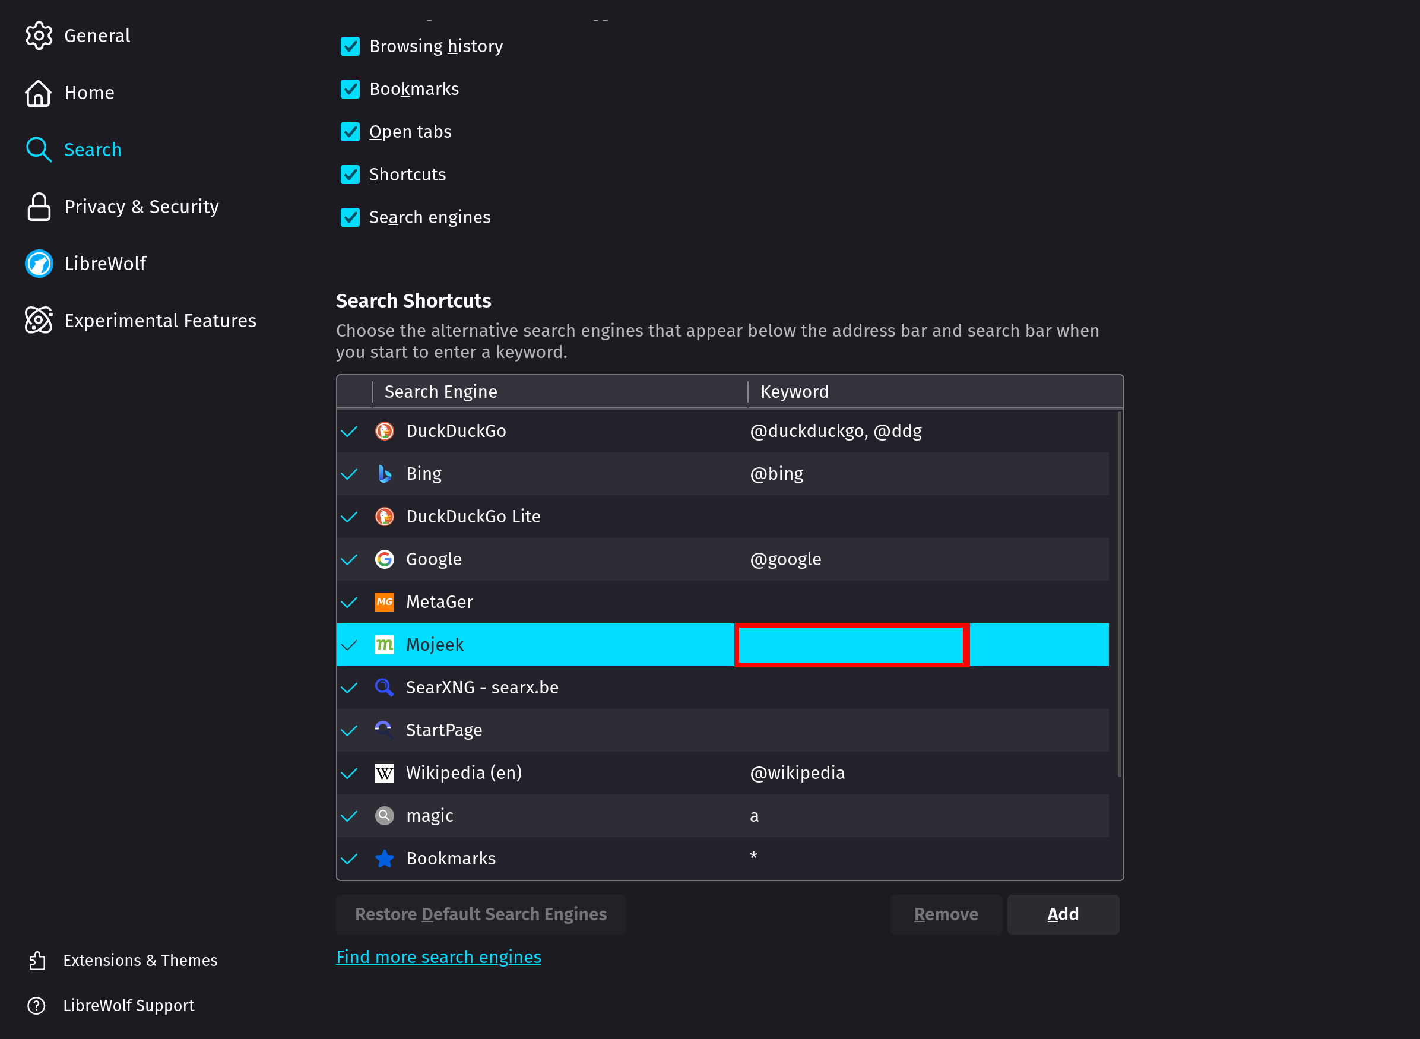Click the Home house icon
Viewport: 1420px width, 1039px height.
[39, 93]
